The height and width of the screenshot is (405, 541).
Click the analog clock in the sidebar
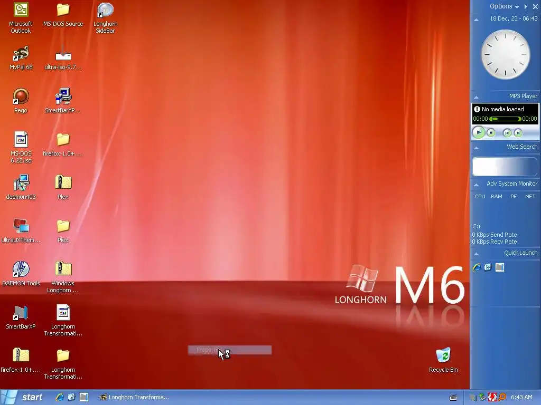(505, 54)
